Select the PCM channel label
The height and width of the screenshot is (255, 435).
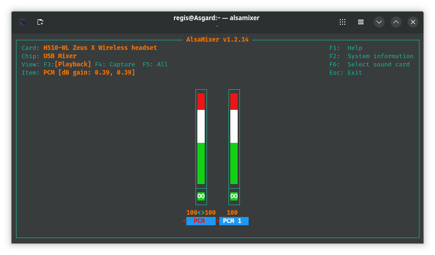pos(201,221)
